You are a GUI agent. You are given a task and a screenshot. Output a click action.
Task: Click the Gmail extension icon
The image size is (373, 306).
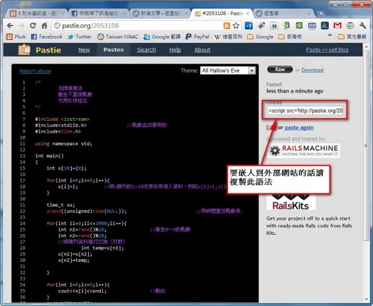(337, 26)
